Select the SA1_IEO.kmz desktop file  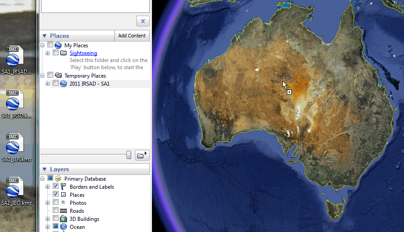pyautogui.click(x=16, y=192)
